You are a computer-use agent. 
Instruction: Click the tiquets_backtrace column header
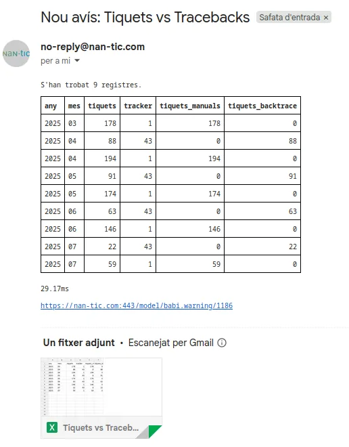(262, 106)
